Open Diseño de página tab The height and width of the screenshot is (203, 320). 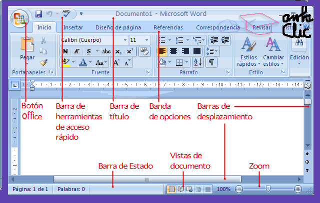point(118,27)
